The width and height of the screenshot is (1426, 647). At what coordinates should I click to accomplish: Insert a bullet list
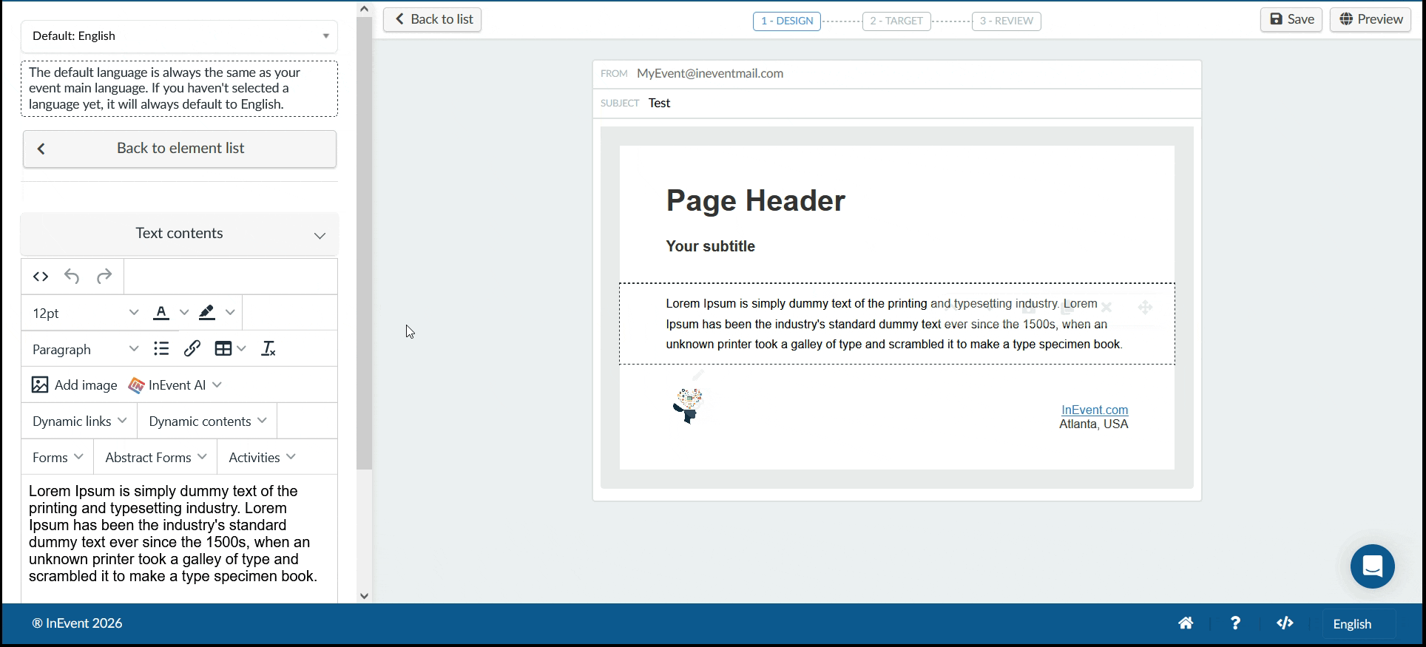click(x=161, y=349)
